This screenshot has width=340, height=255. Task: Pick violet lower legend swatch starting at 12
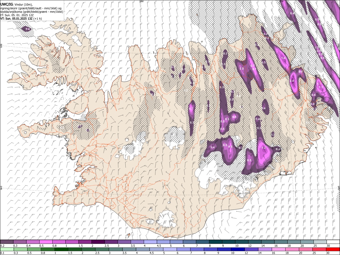pyautogui.click(x=251, y=249)
